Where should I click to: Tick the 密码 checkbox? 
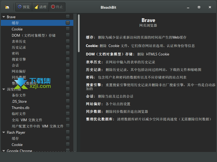click(x=68, y=53)
